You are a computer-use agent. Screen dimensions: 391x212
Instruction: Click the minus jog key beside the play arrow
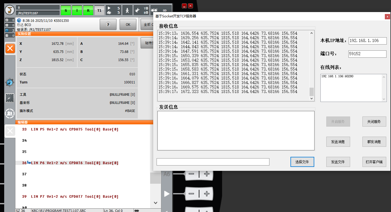[x=192, y=194]
